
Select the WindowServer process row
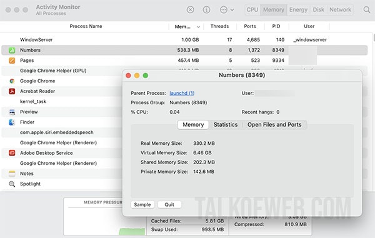(x=184, y=40)
